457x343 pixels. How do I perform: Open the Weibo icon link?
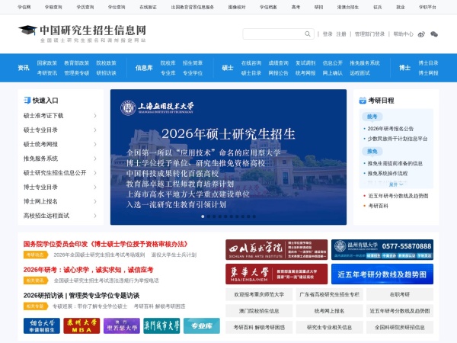422,34
